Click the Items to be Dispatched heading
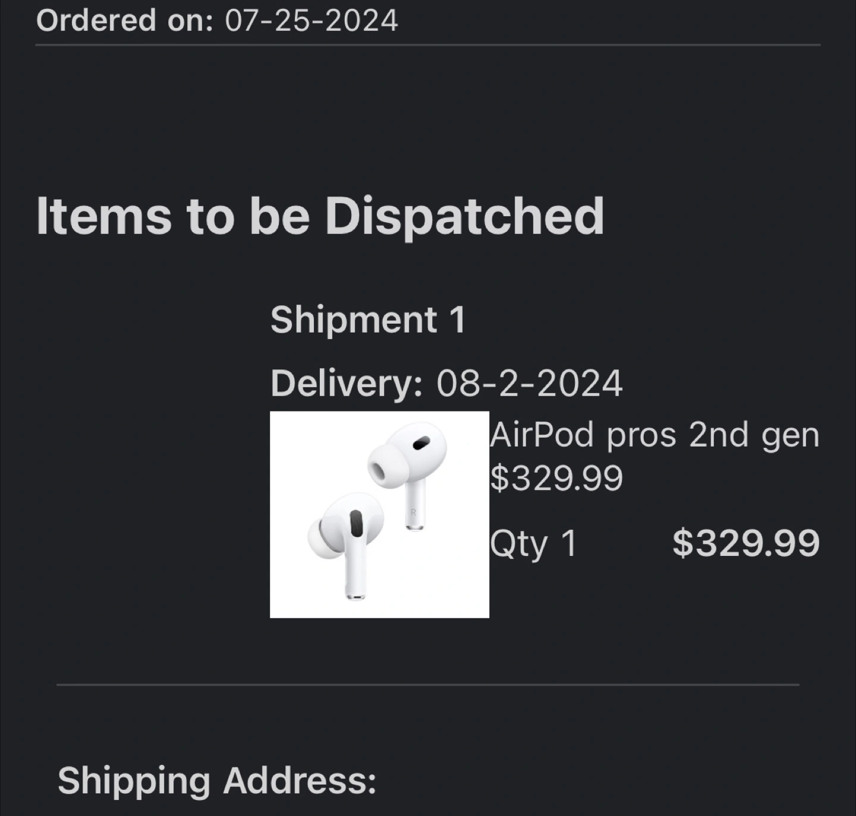The image size is (856, 816). pos(320,216)
